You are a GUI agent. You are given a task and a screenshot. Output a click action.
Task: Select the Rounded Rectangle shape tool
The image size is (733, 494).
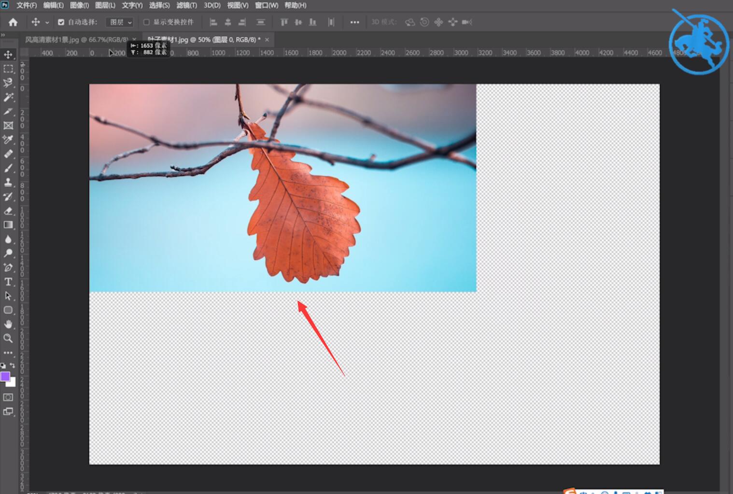tap(8, 310)
